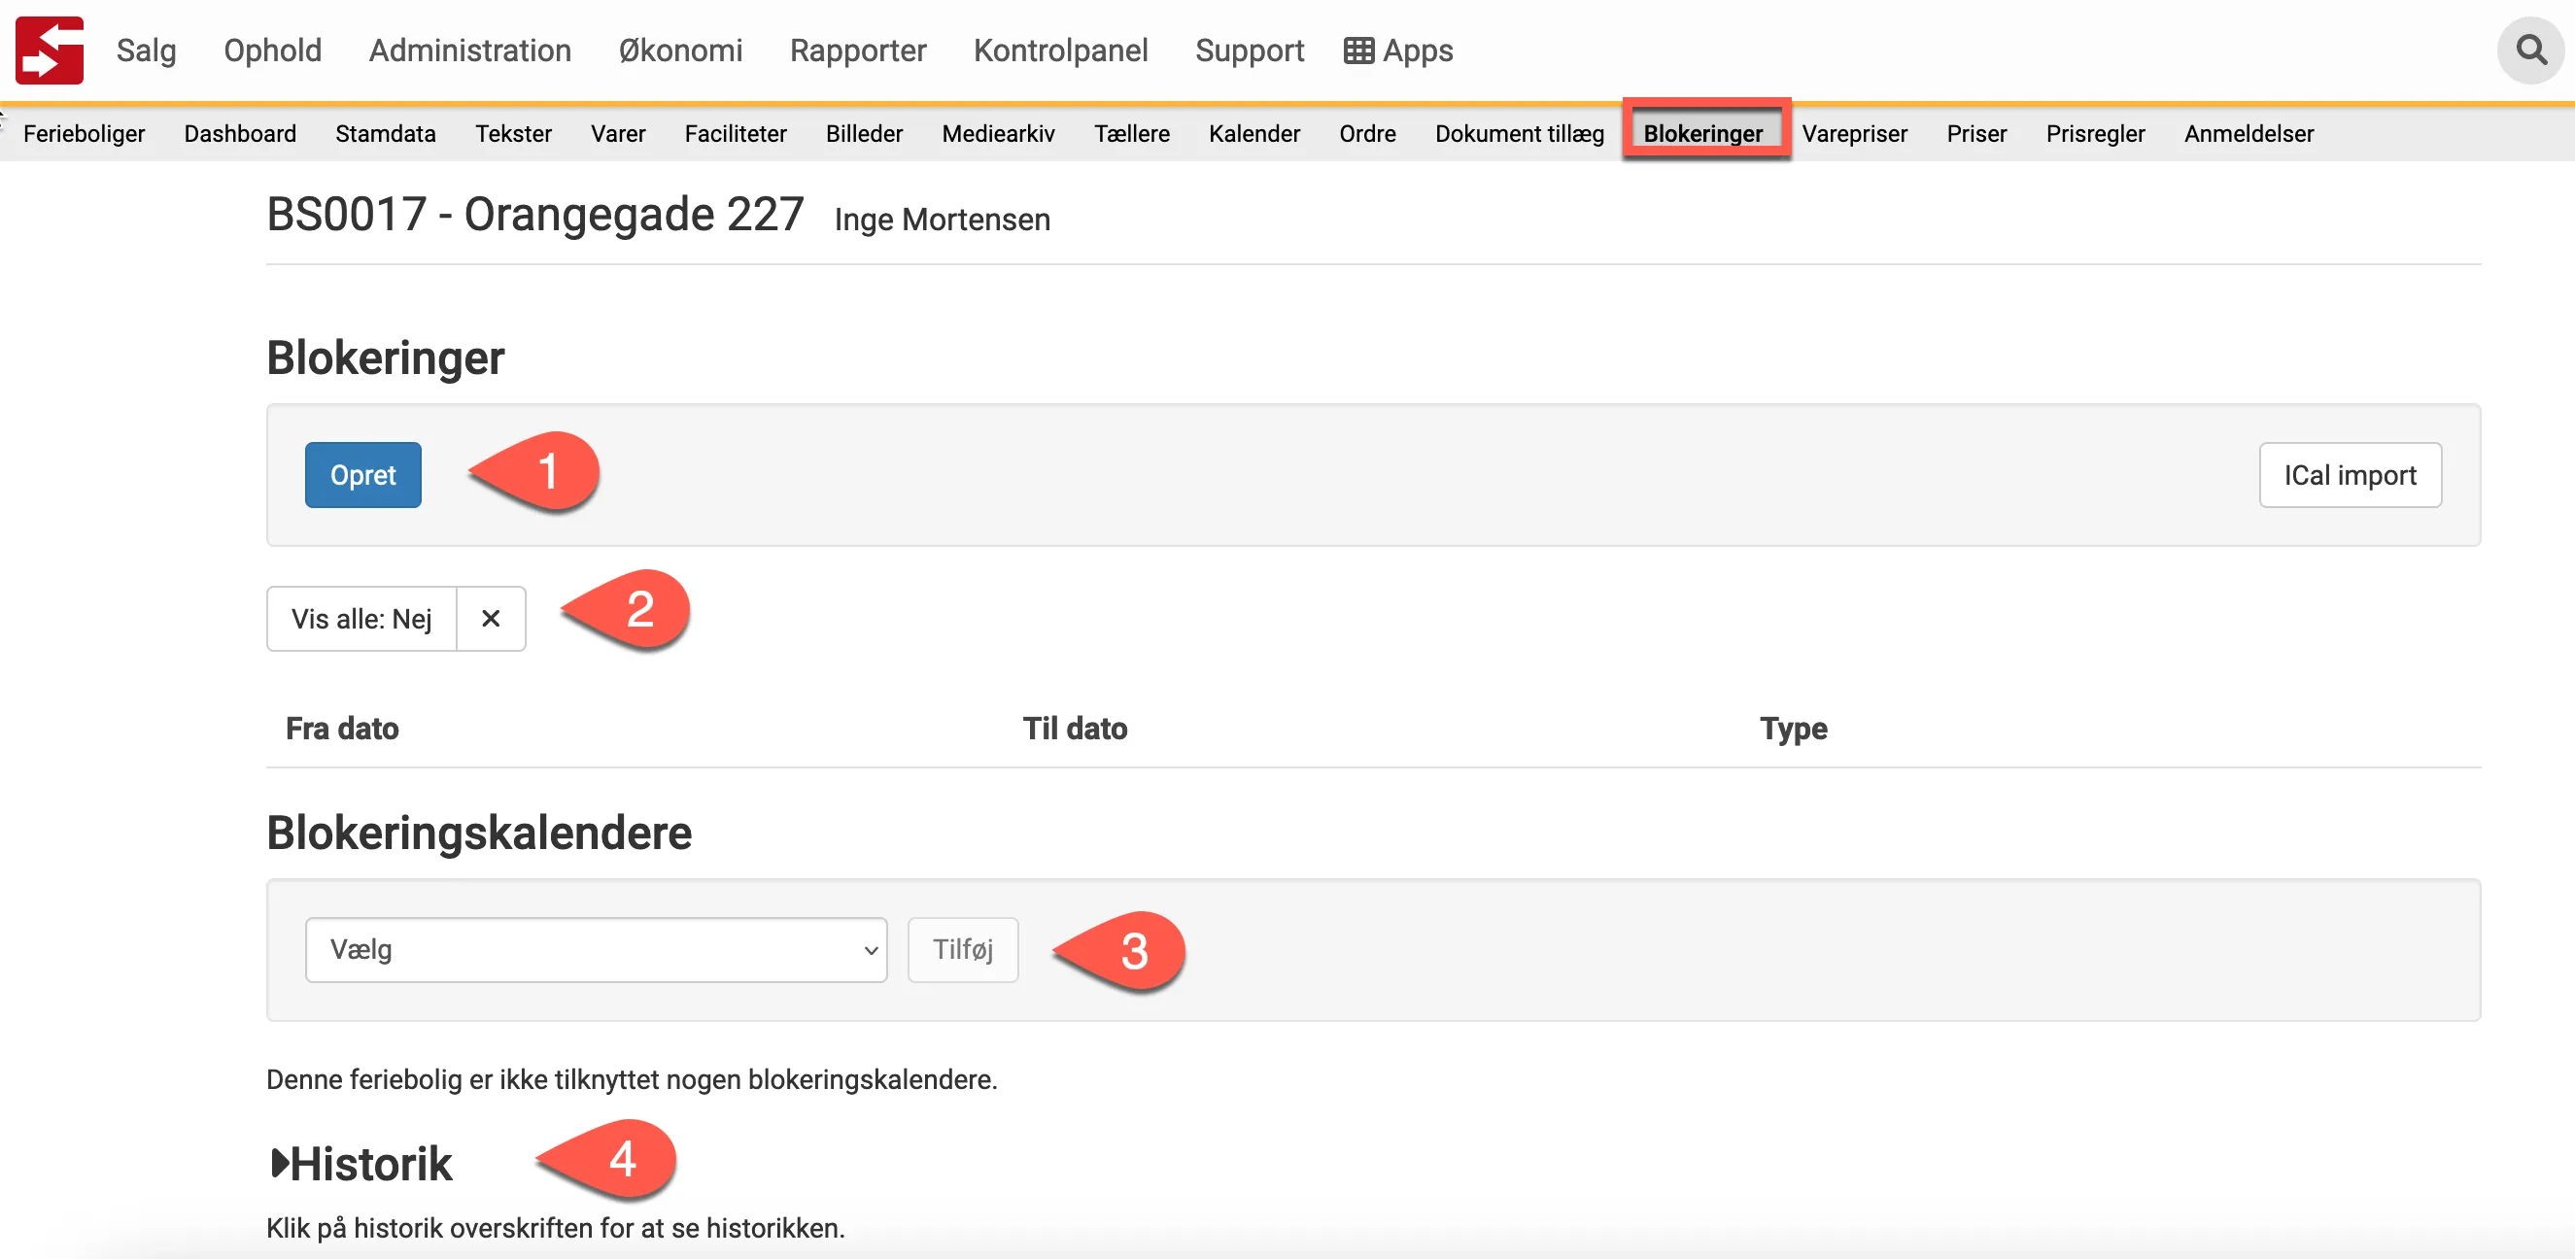The width and height of the screenshot is (2575, 1259).
Task: Expand the Historik section
Action: coord(360,1164)
